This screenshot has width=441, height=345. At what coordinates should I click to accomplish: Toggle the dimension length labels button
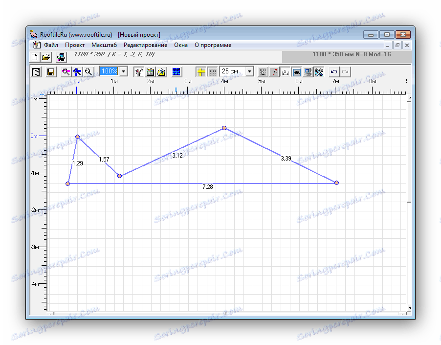click(x=285, y=72)
